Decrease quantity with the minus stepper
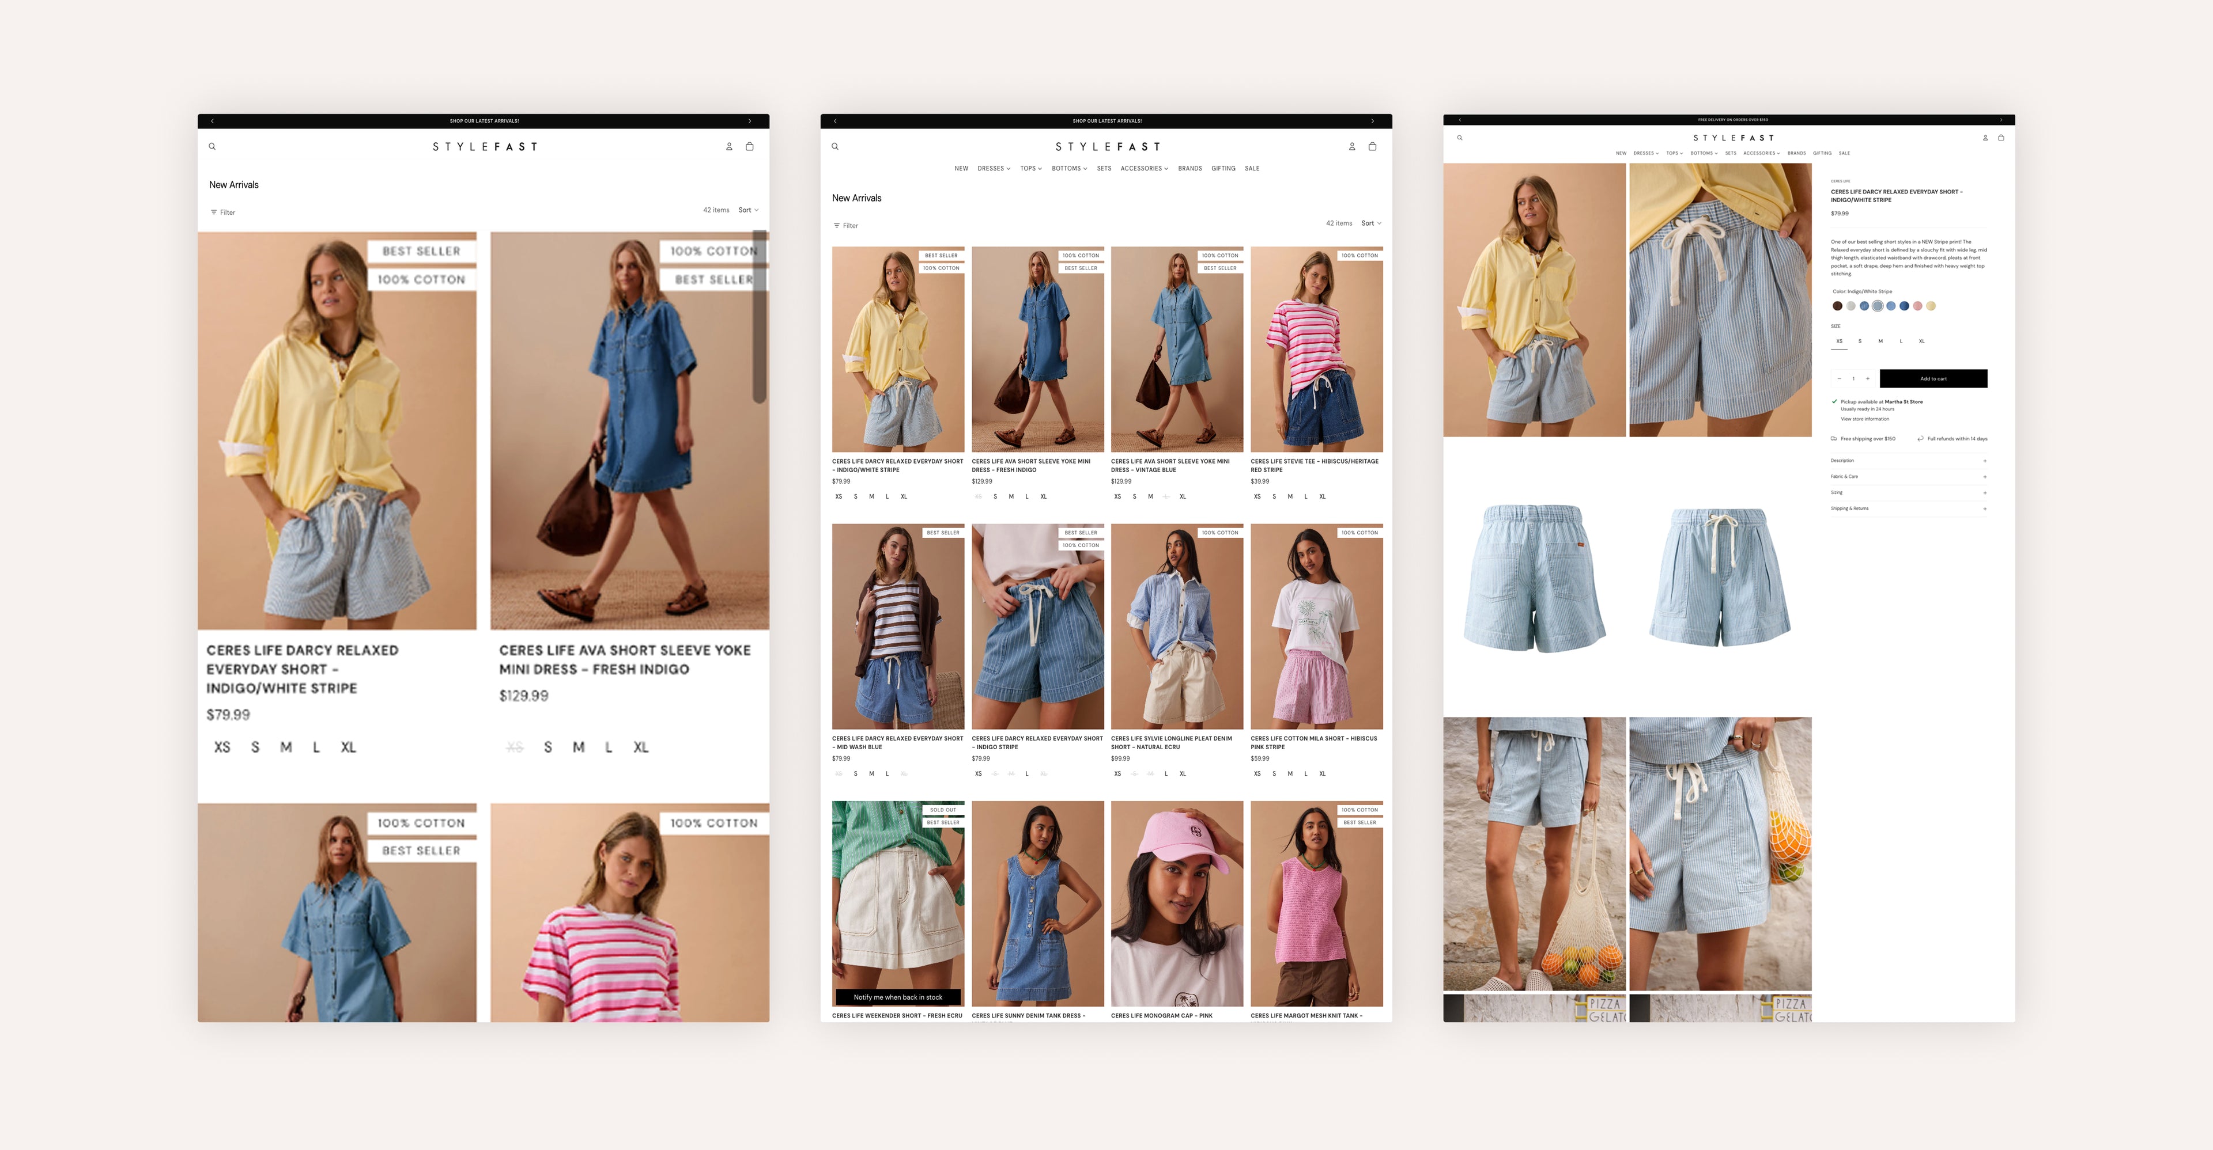Screen dimensions: 2213x1150 tap(1840, 378)
